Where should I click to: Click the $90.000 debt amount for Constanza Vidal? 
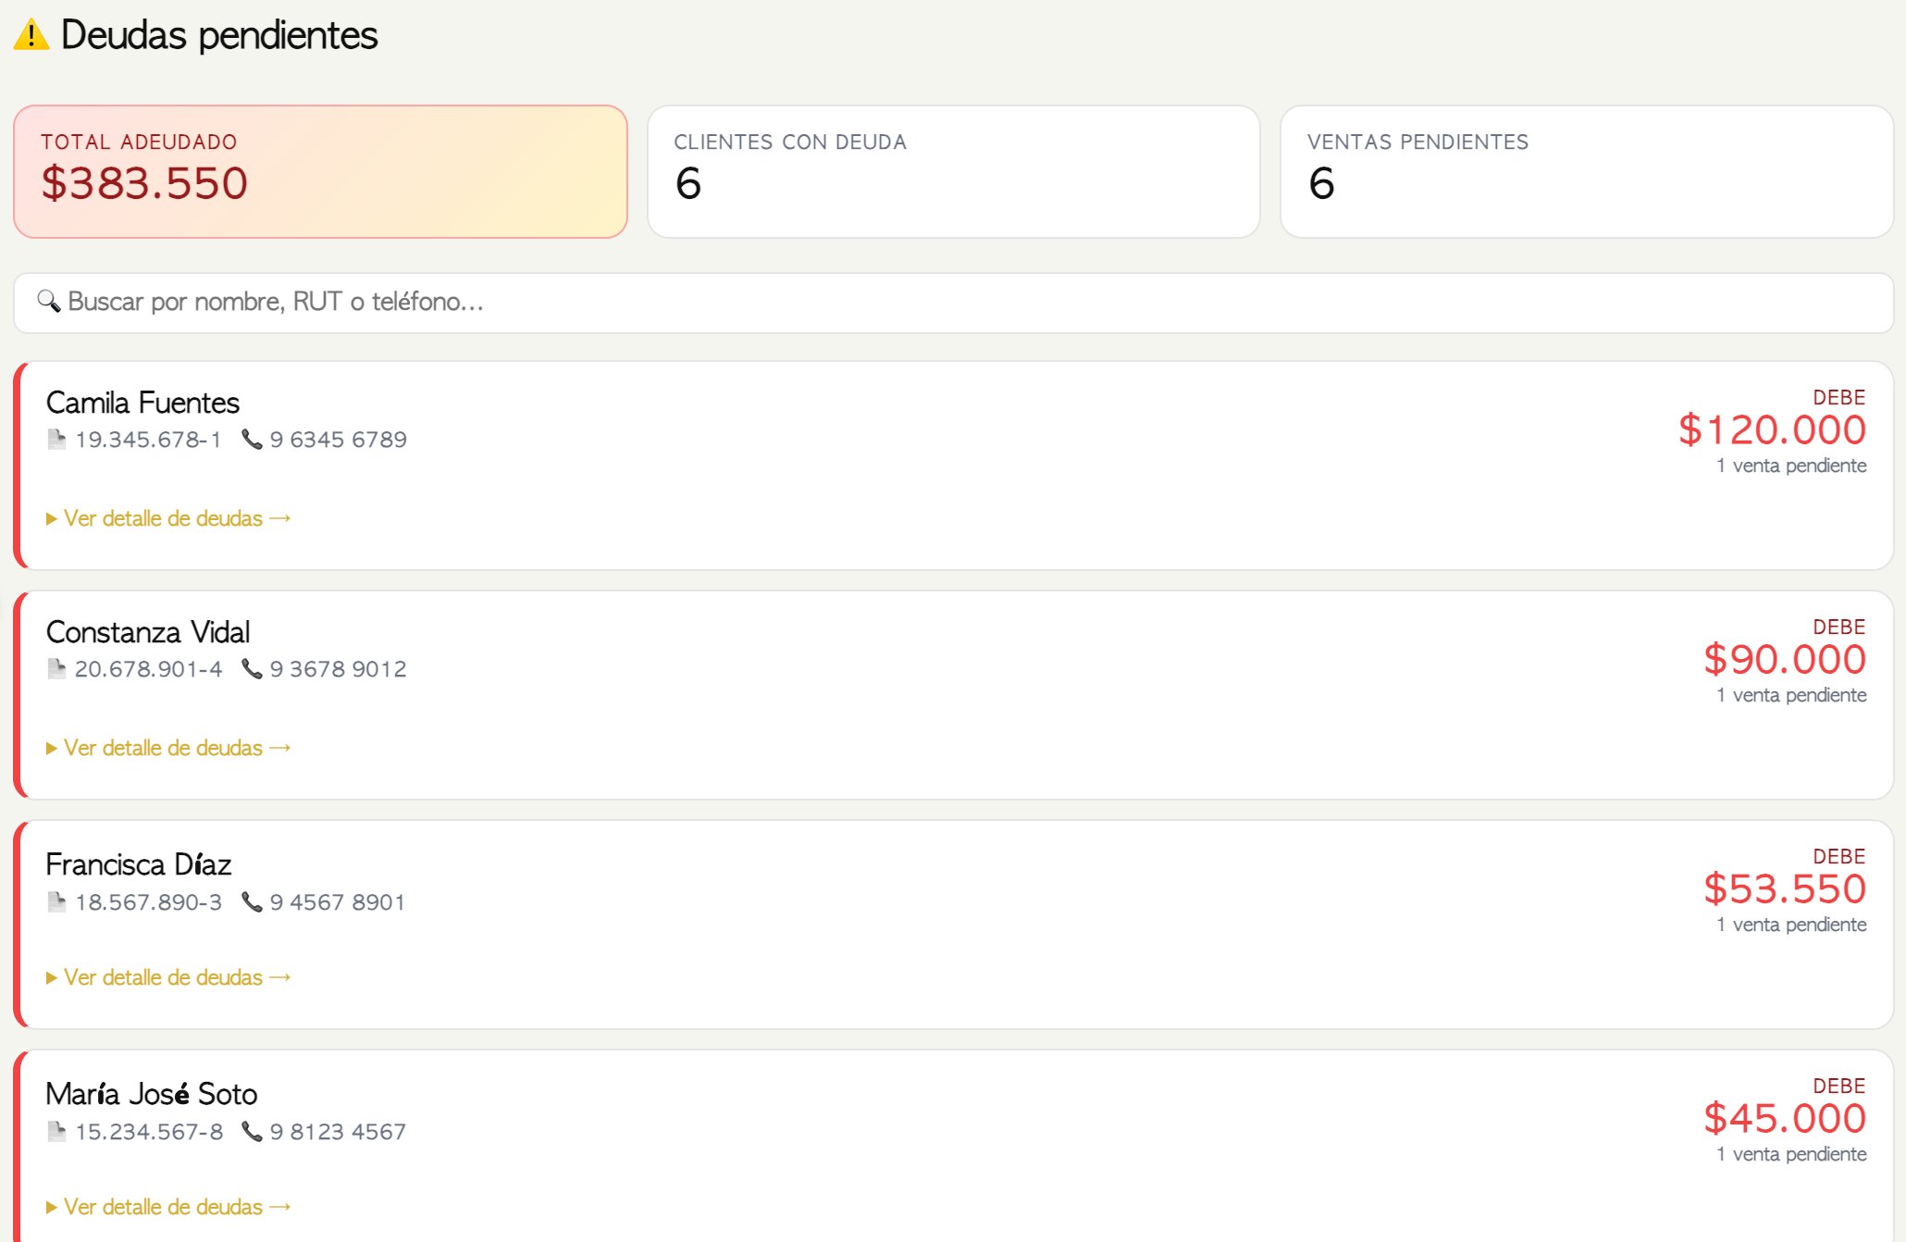[1784, 659]
